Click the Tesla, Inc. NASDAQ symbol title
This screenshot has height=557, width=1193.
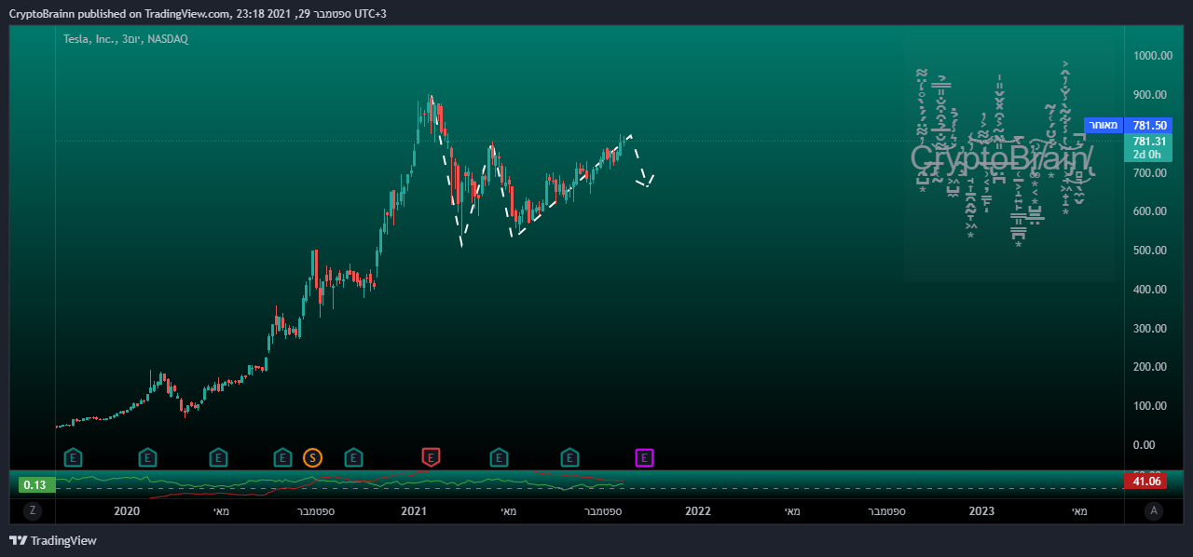pos(126,39)
